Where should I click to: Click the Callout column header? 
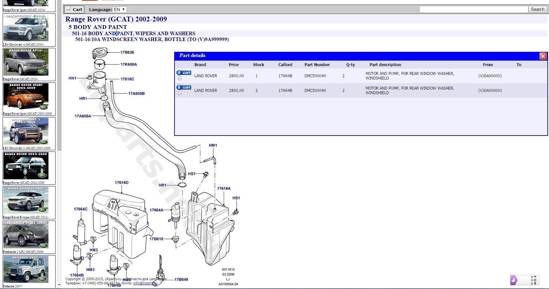coord(285,65)
